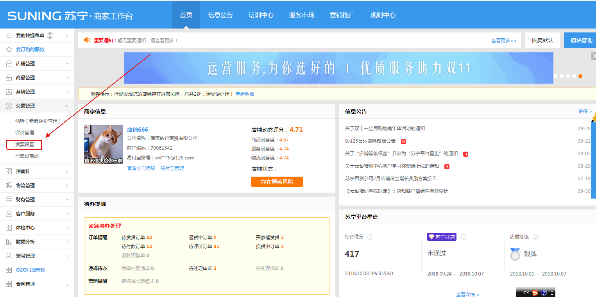Click the orange speaker notification icon
The height and width of the screenshot is (297, 596).
point(87,40)
